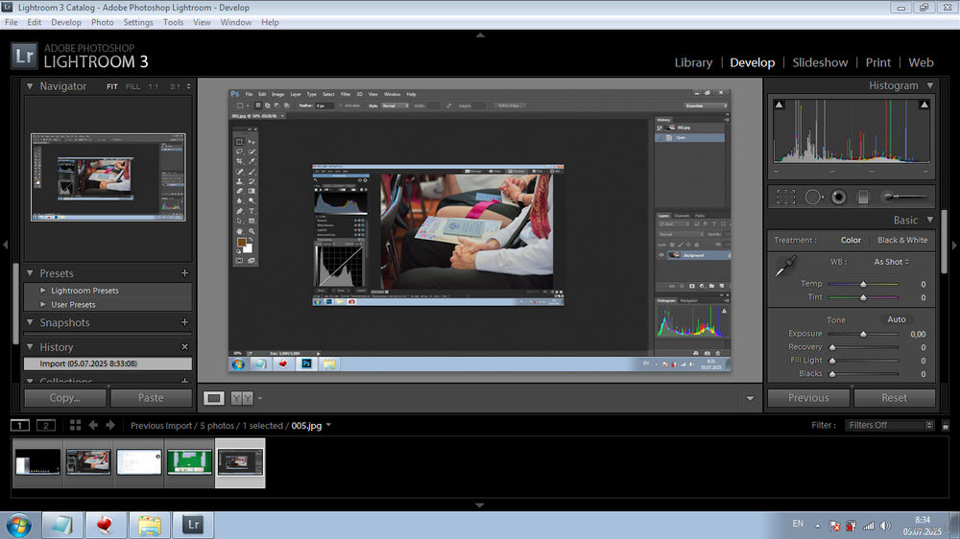The width and height of the screenshot is (960, 539).
Task: Select the Red Eye Correction tool
Action: tap(839, 197)
